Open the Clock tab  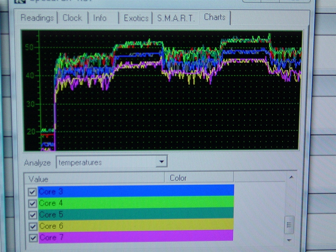tap(72, 18)
